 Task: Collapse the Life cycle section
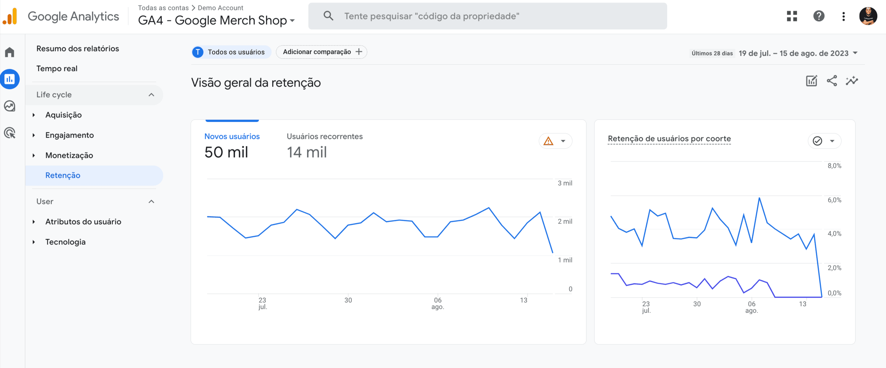[x=151, y=95]
